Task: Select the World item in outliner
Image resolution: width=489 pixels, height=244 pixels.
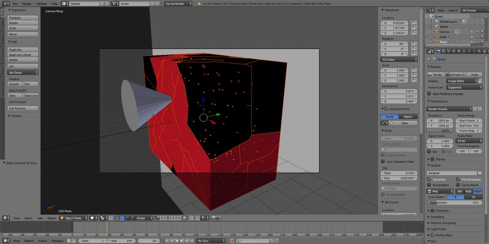Action: (x=443, y=27)
